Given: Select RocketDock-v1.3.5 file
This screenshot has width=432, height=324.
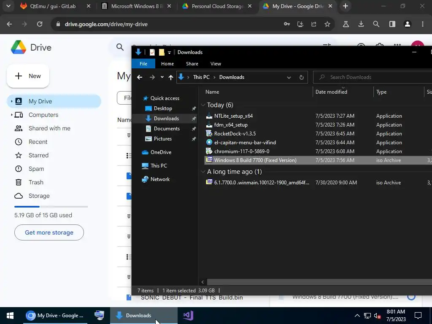Looking at the screenshot, I should click(235, 134).
